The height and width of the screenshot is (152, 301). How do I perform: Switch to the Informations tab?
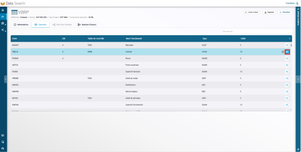pos(21,24)
